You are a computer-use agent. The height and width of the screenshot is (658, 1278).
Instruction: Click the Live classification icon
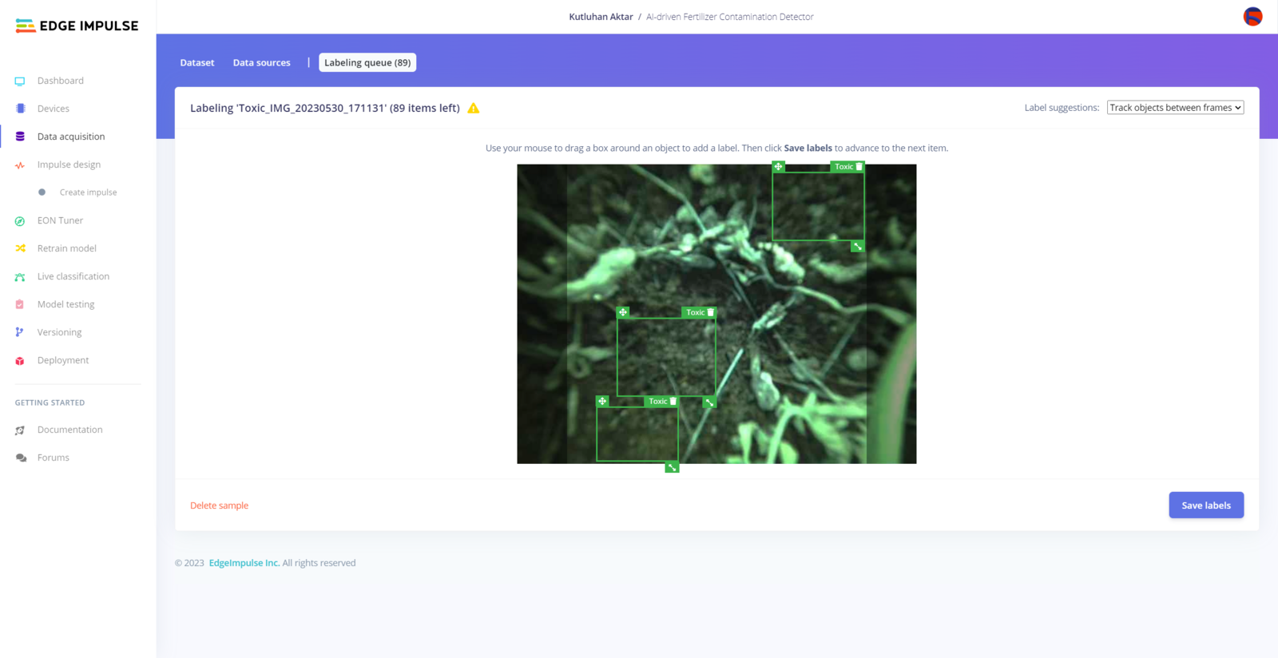[x=20, y=277]
